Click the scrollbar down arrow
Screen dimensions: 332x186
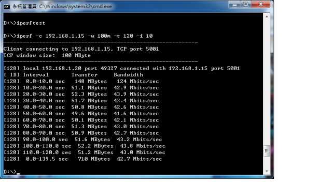(267, 171)
